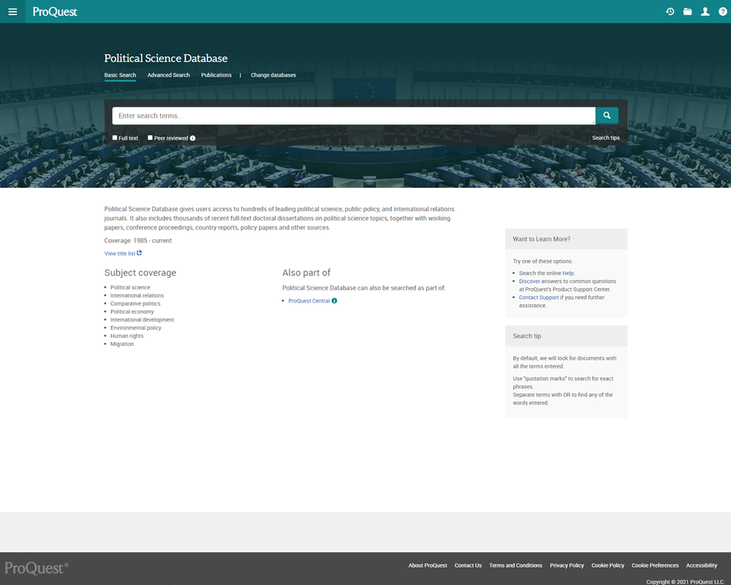
Task: Select Change databases
Action: click(273, 75)
